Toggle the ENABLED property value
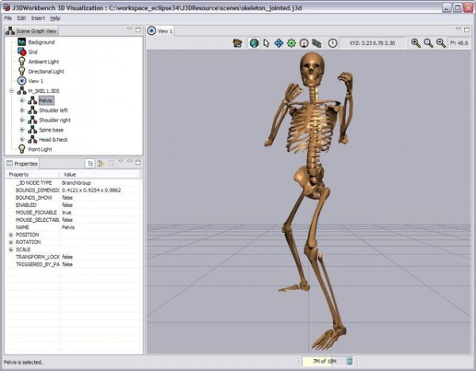Screen dimensions: 476x371 (68, 205)
